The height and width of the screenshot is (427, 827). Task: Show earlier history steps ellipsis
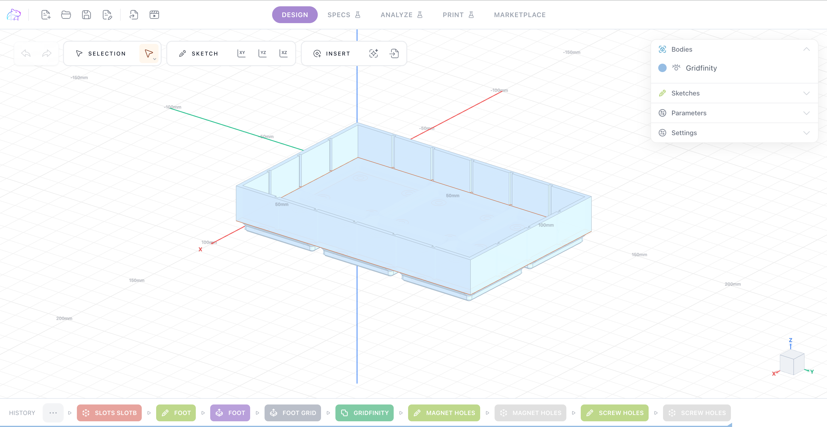(x=53, y=413)
